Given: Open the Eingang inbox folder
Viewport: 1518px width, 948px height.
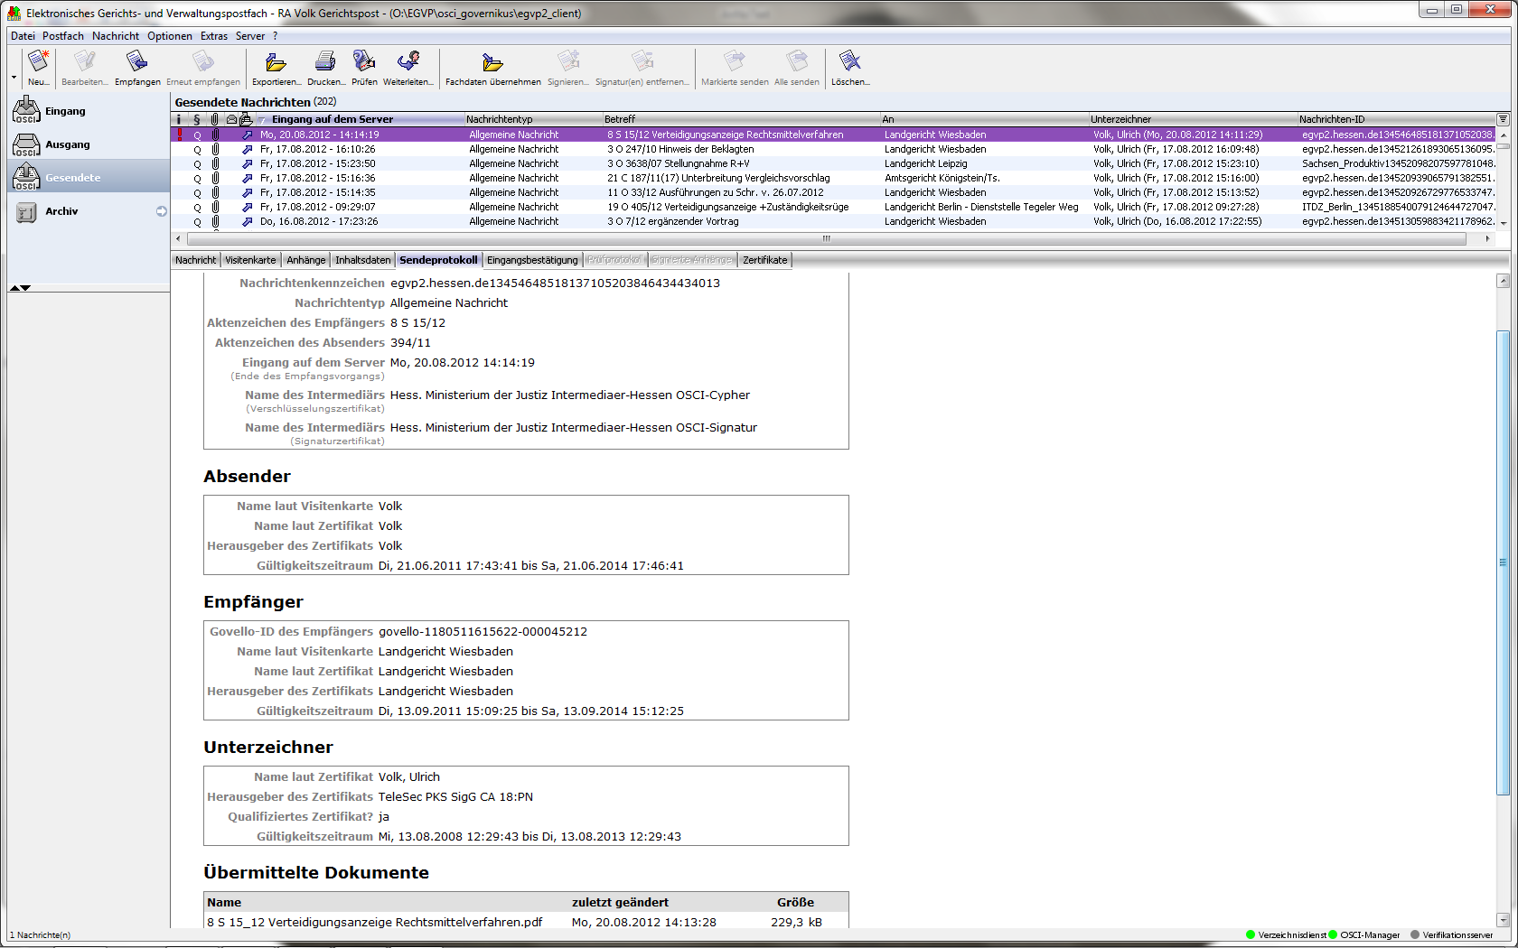Looking at the screenshot, I should tap(89, 111).
